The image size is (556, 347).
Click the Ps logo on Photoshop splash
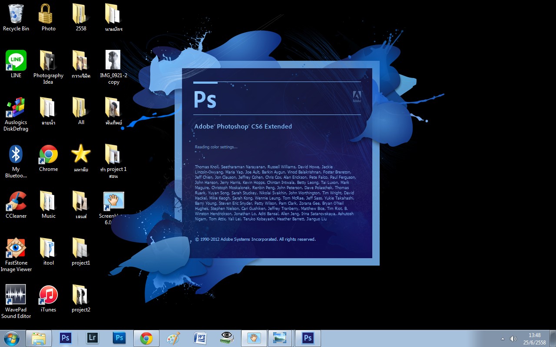(205, 99)
